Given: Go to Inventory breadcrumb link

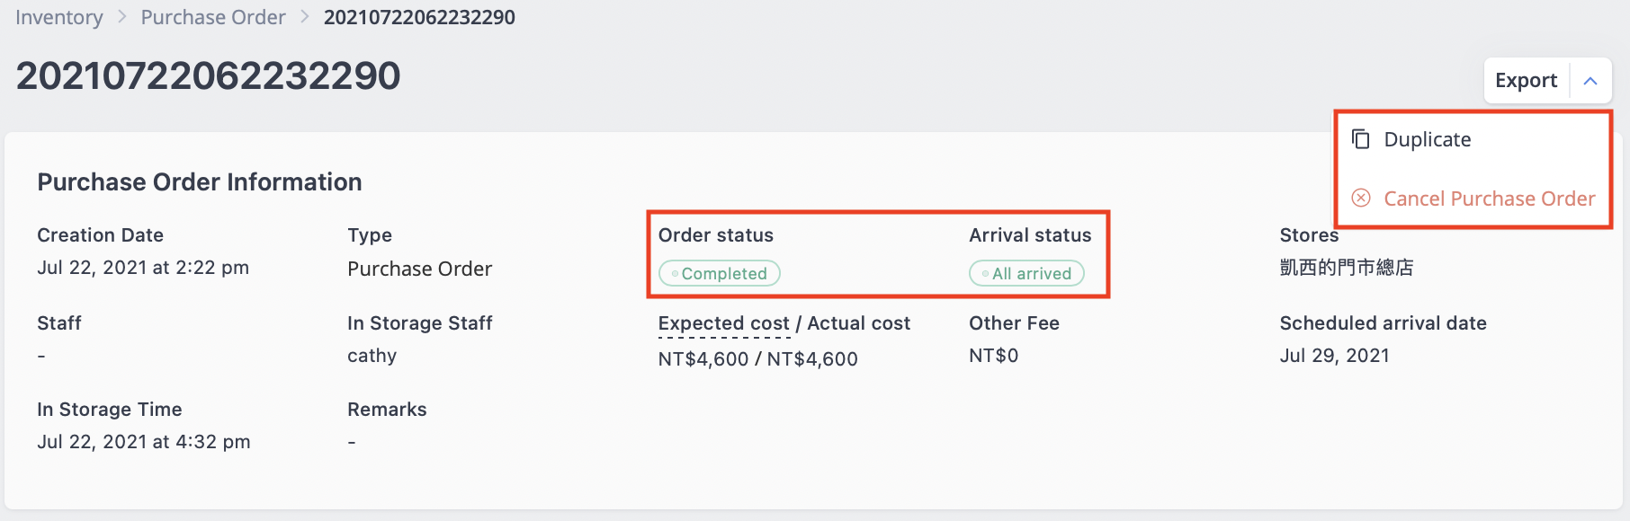Looking at the screenshot, I should (x=59, y=17).
